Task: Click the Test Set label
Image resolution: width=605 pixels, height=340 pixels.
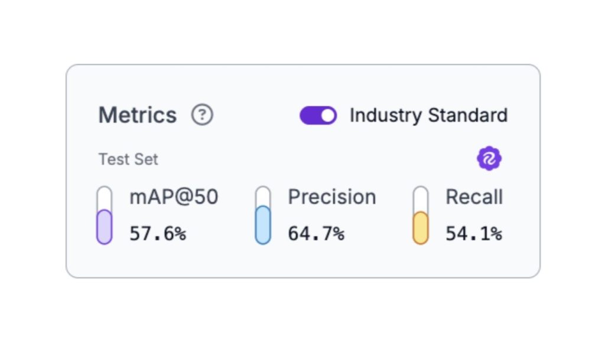Action: (128, 159)
